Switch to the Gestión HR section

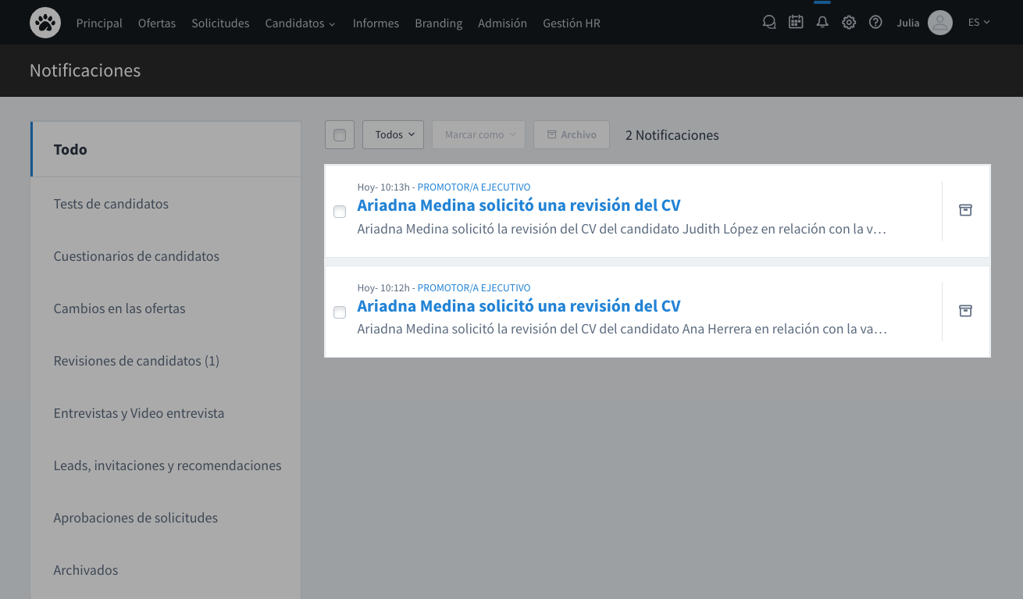(571, 23)
